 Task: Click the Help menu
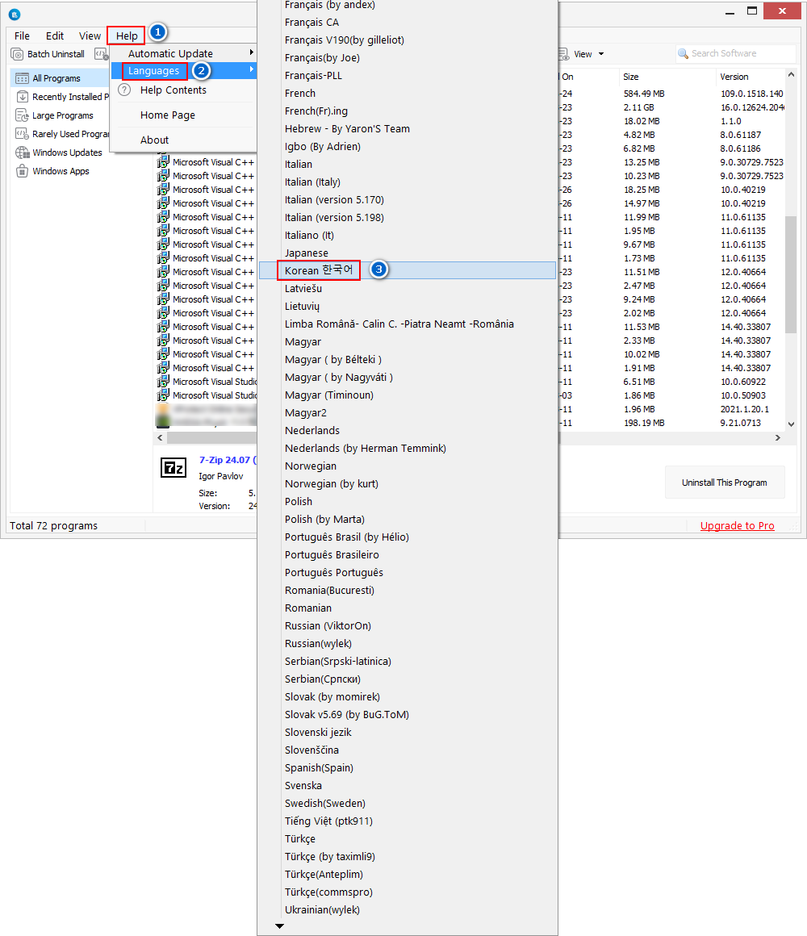tap(127, 36)
